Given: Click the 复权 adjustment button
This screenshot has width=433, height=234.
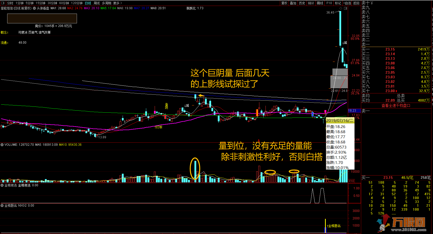Looking at the screenshot, I should point(284,3).
